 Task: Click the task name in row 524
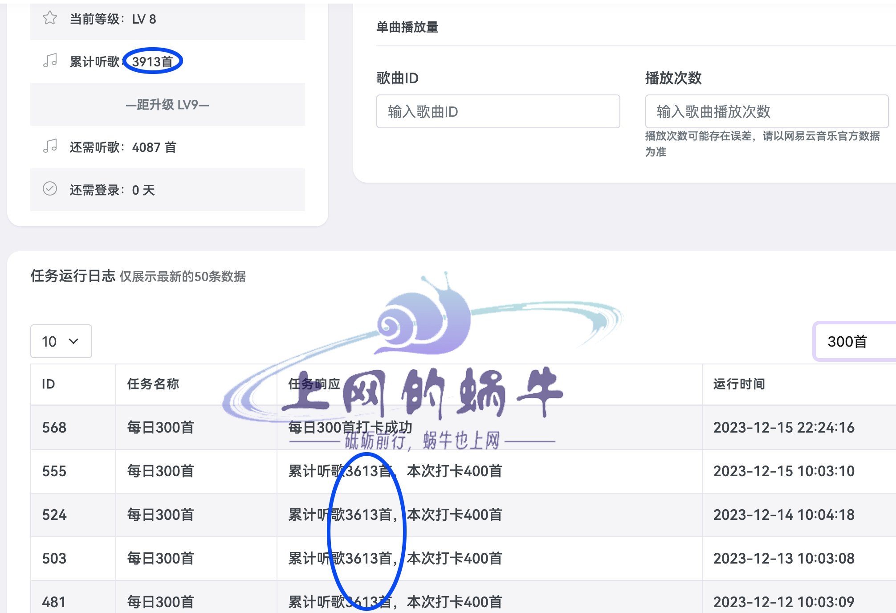pyautogui.click(x=160, y=515)
